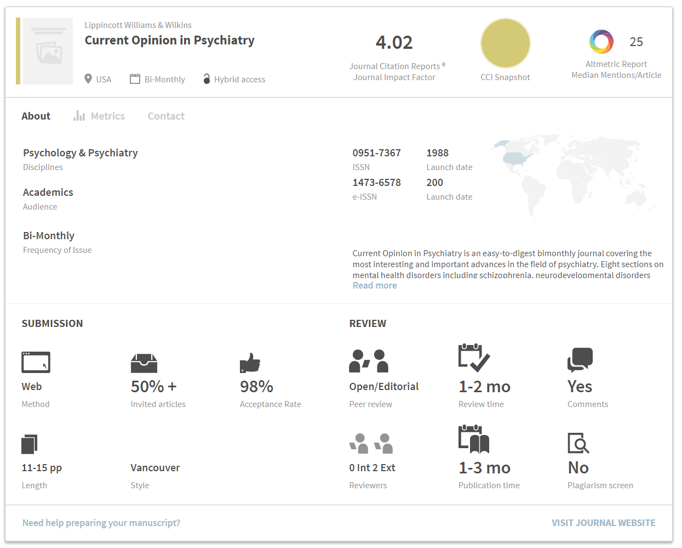682x548 pixels.
Task: Click the Metrics bar chart icon
Action: (79, 116)
